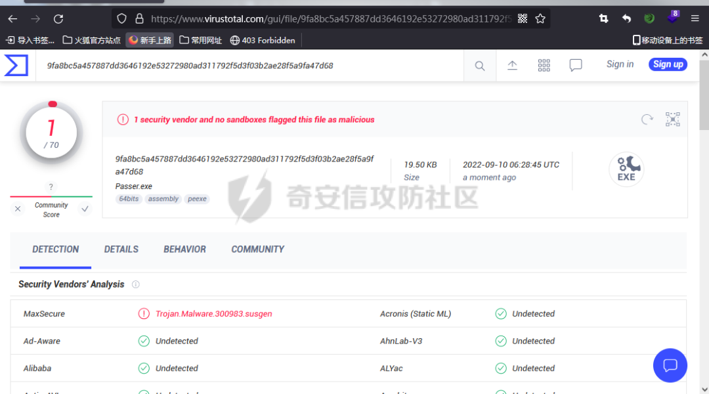
Task: Open the QR code icon in address bar
Action: click(x=523, y=18)
